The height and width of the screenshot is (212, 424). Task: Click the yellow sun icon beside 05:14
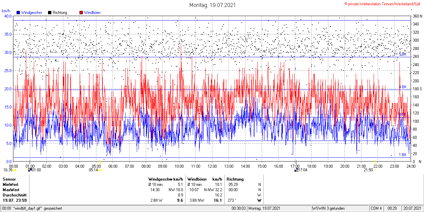point(100,170)
